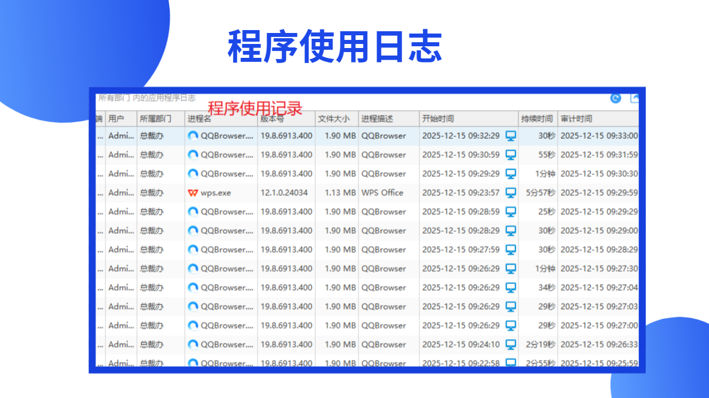Sort by the 所属部门 column header
The image size is (709, 398).
pyautogui.click(x=161, y=119)
